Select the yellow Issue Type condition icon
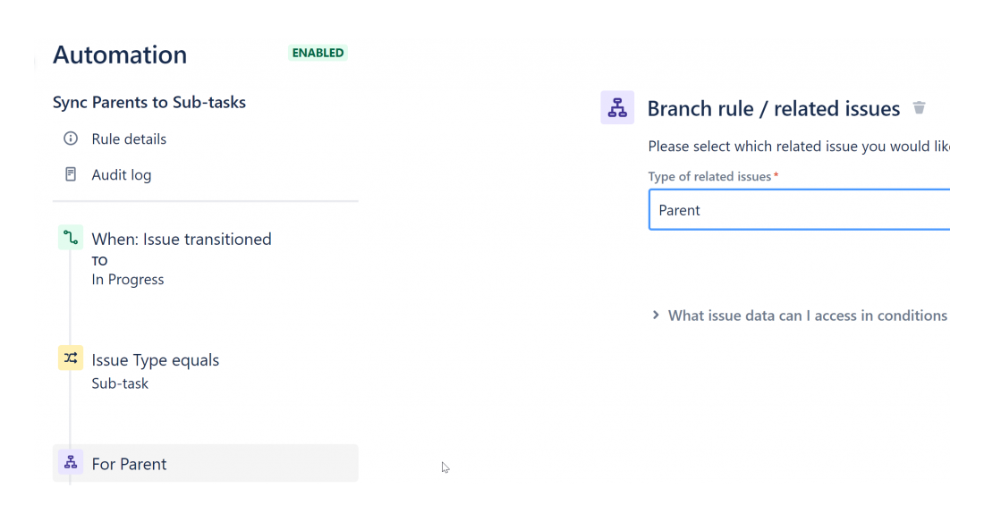The width and height of the screenshot is (984, 522). pyautogui.click(x=71, y=358)
